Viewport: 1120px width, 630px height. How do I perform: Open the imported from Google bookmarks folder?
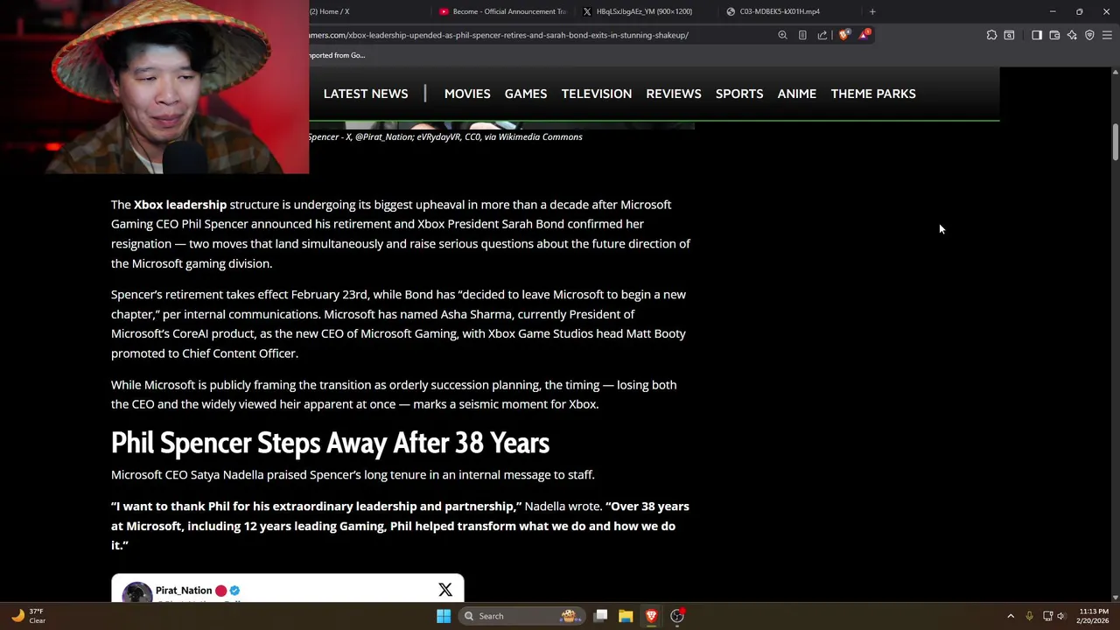337,55
